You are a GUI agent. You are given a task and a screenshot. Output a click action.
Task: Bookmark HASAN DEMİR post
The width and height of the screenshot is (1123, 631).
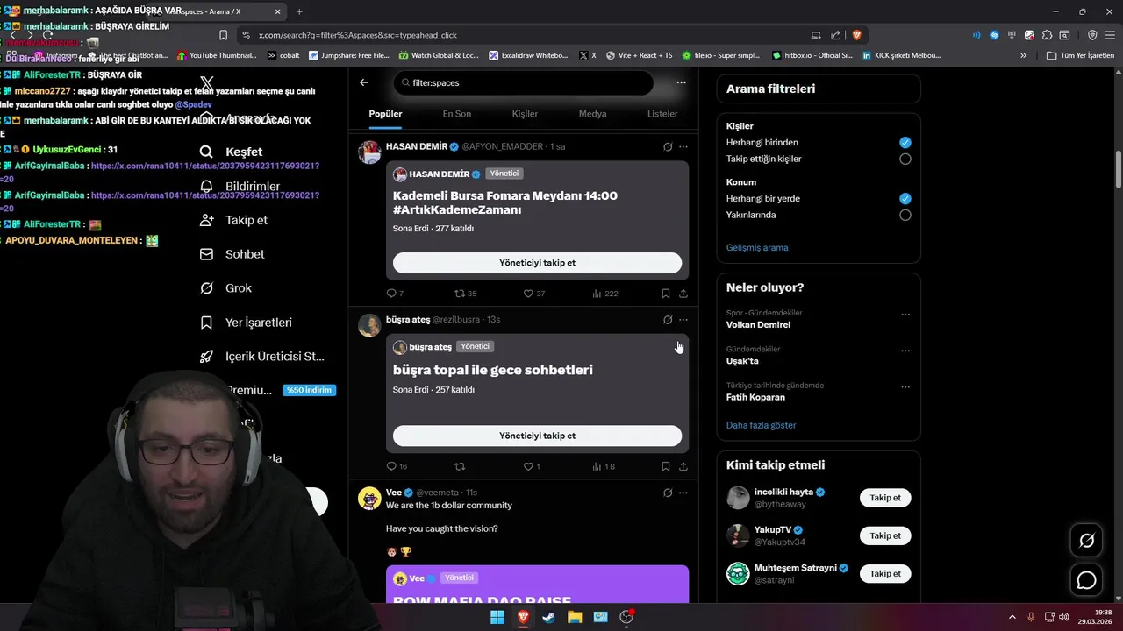[x=666, y=294]
